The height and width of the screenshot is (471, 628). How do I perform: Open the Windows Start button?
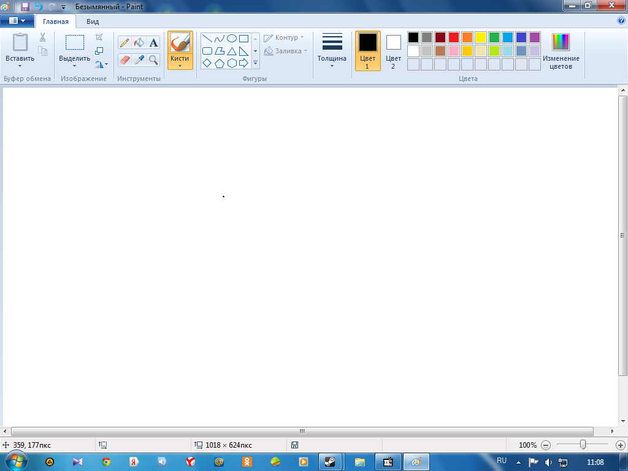click(x=15, y=461)
